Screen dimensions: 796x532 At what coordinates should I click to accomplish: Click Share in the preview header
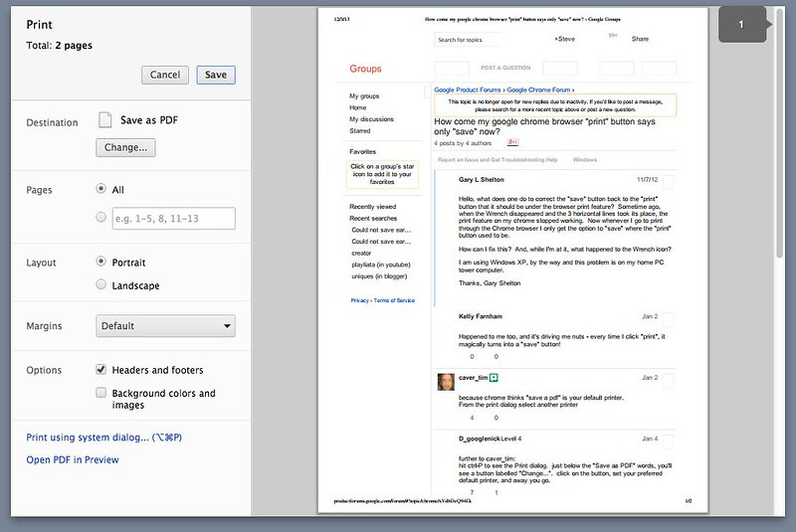coord(640,39)
